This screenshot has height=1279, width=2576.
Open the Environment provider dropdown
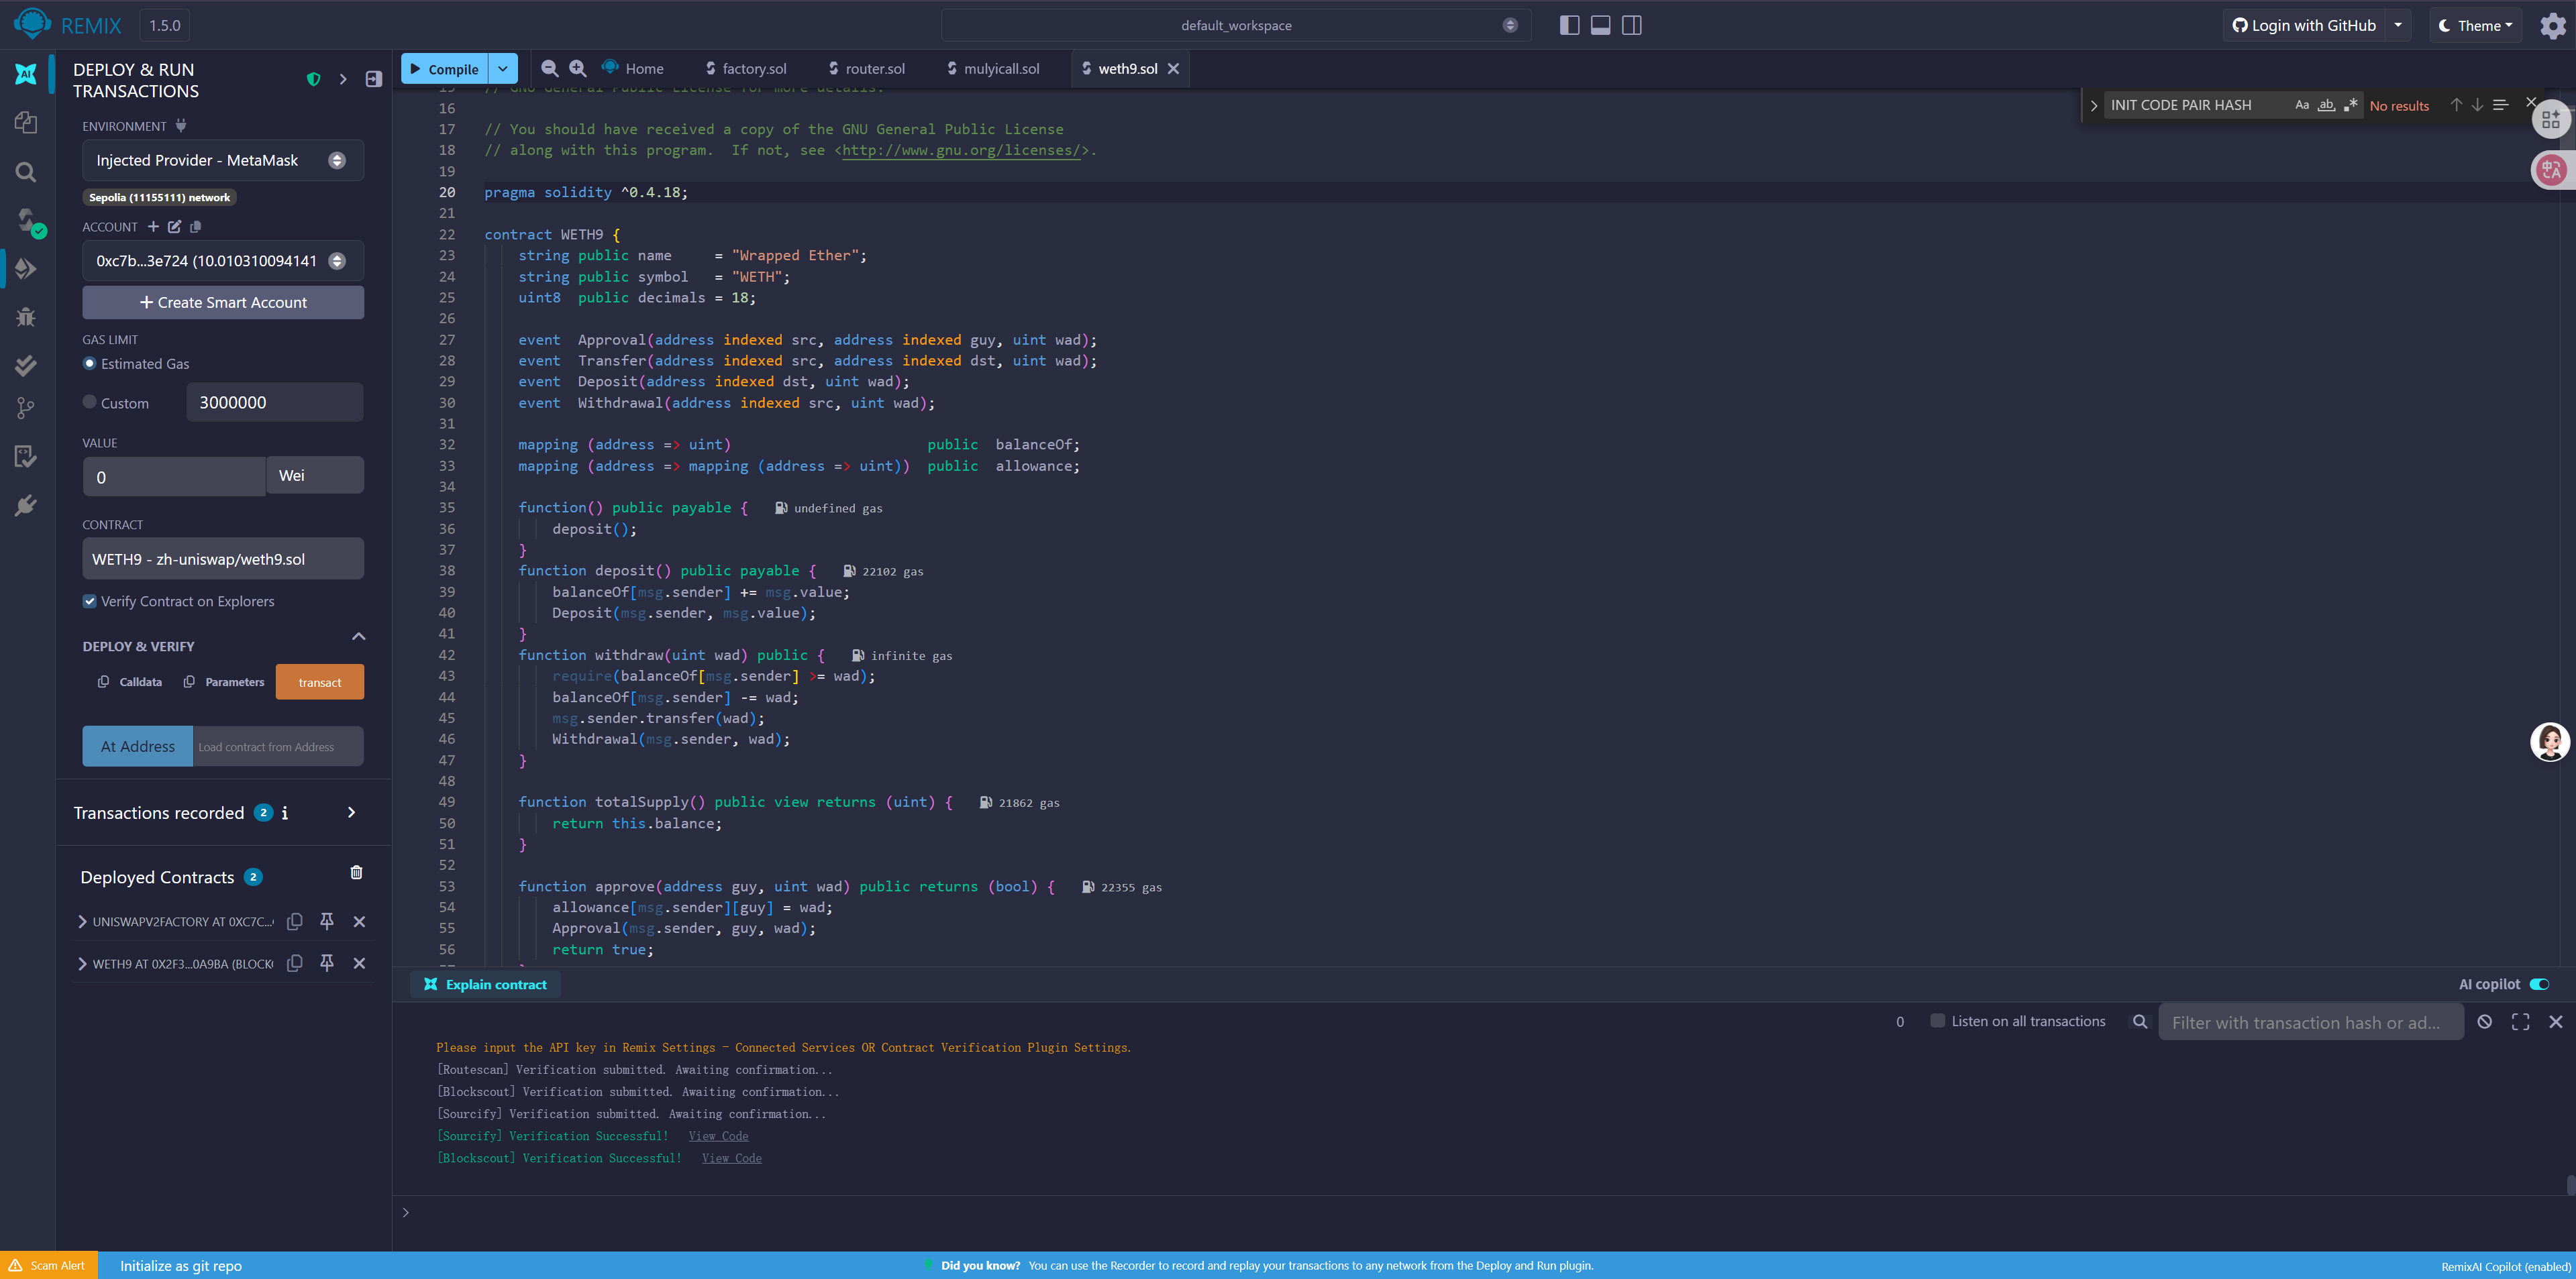click(222, 161)
